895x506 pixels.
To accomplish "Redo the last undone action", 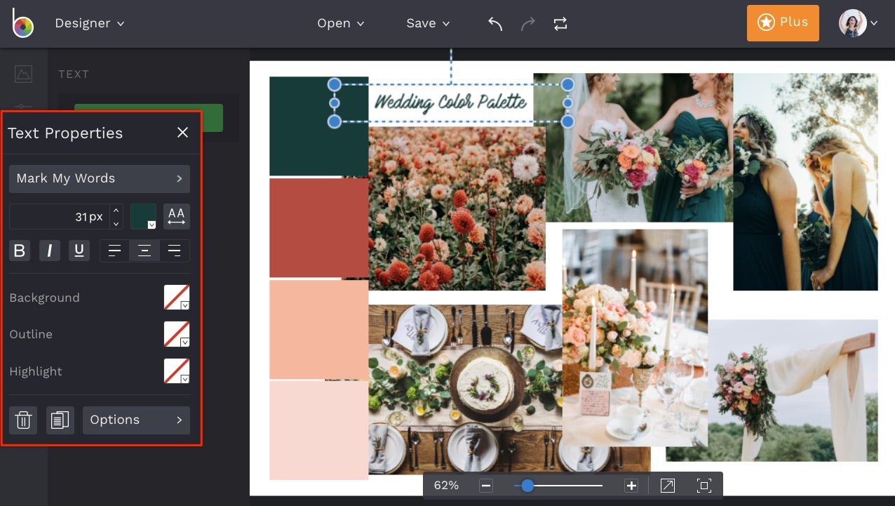I will 527,23.
